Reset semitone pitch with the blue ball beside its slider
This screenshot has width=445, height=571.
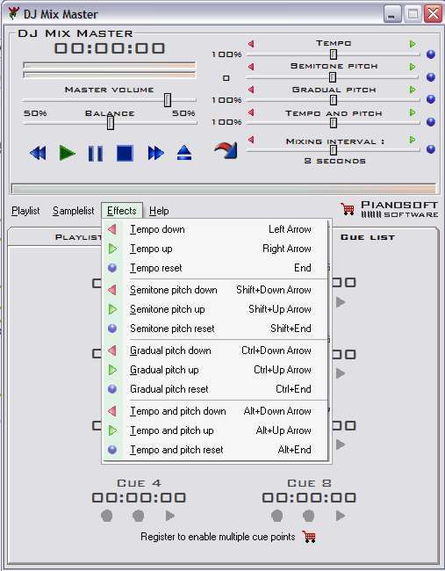pos(431,77)
